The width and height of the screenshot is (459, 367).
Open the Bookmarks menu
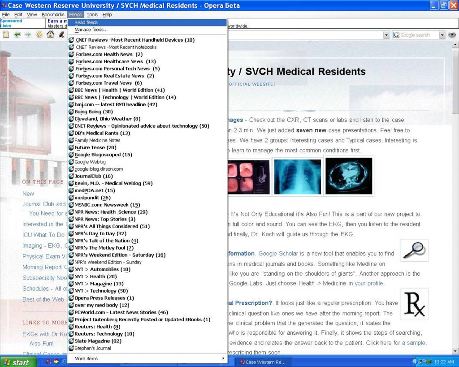53,15
